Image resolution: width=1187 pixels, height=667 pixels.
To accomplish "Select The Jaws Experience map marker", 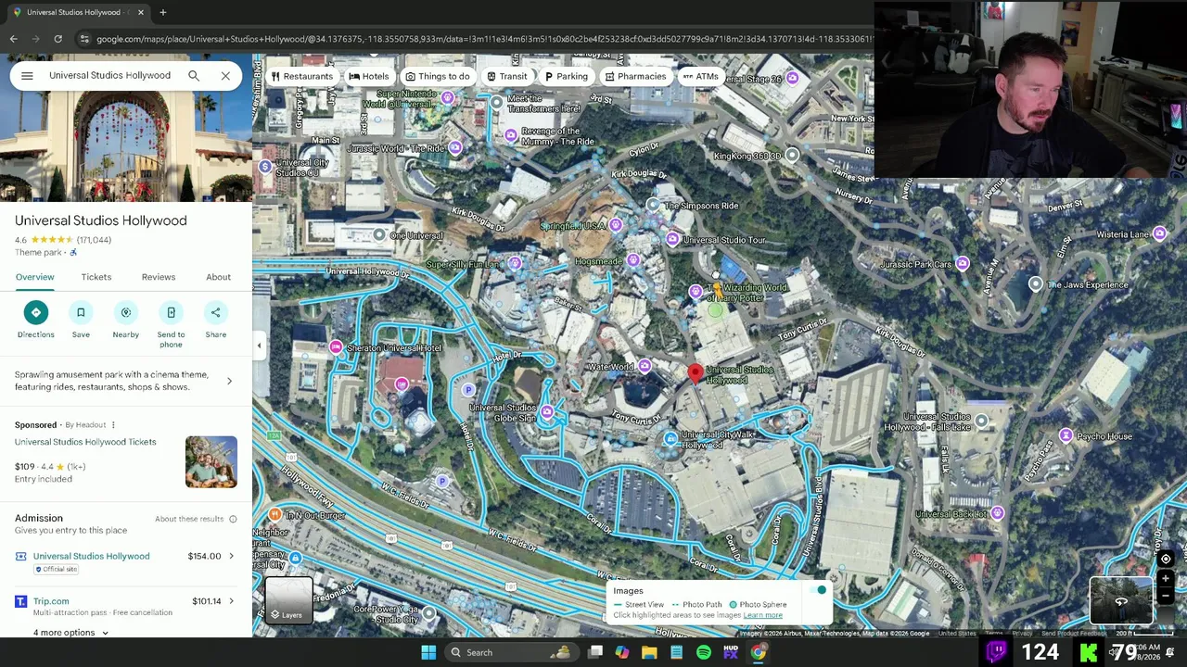I will tap(1036, 284).
